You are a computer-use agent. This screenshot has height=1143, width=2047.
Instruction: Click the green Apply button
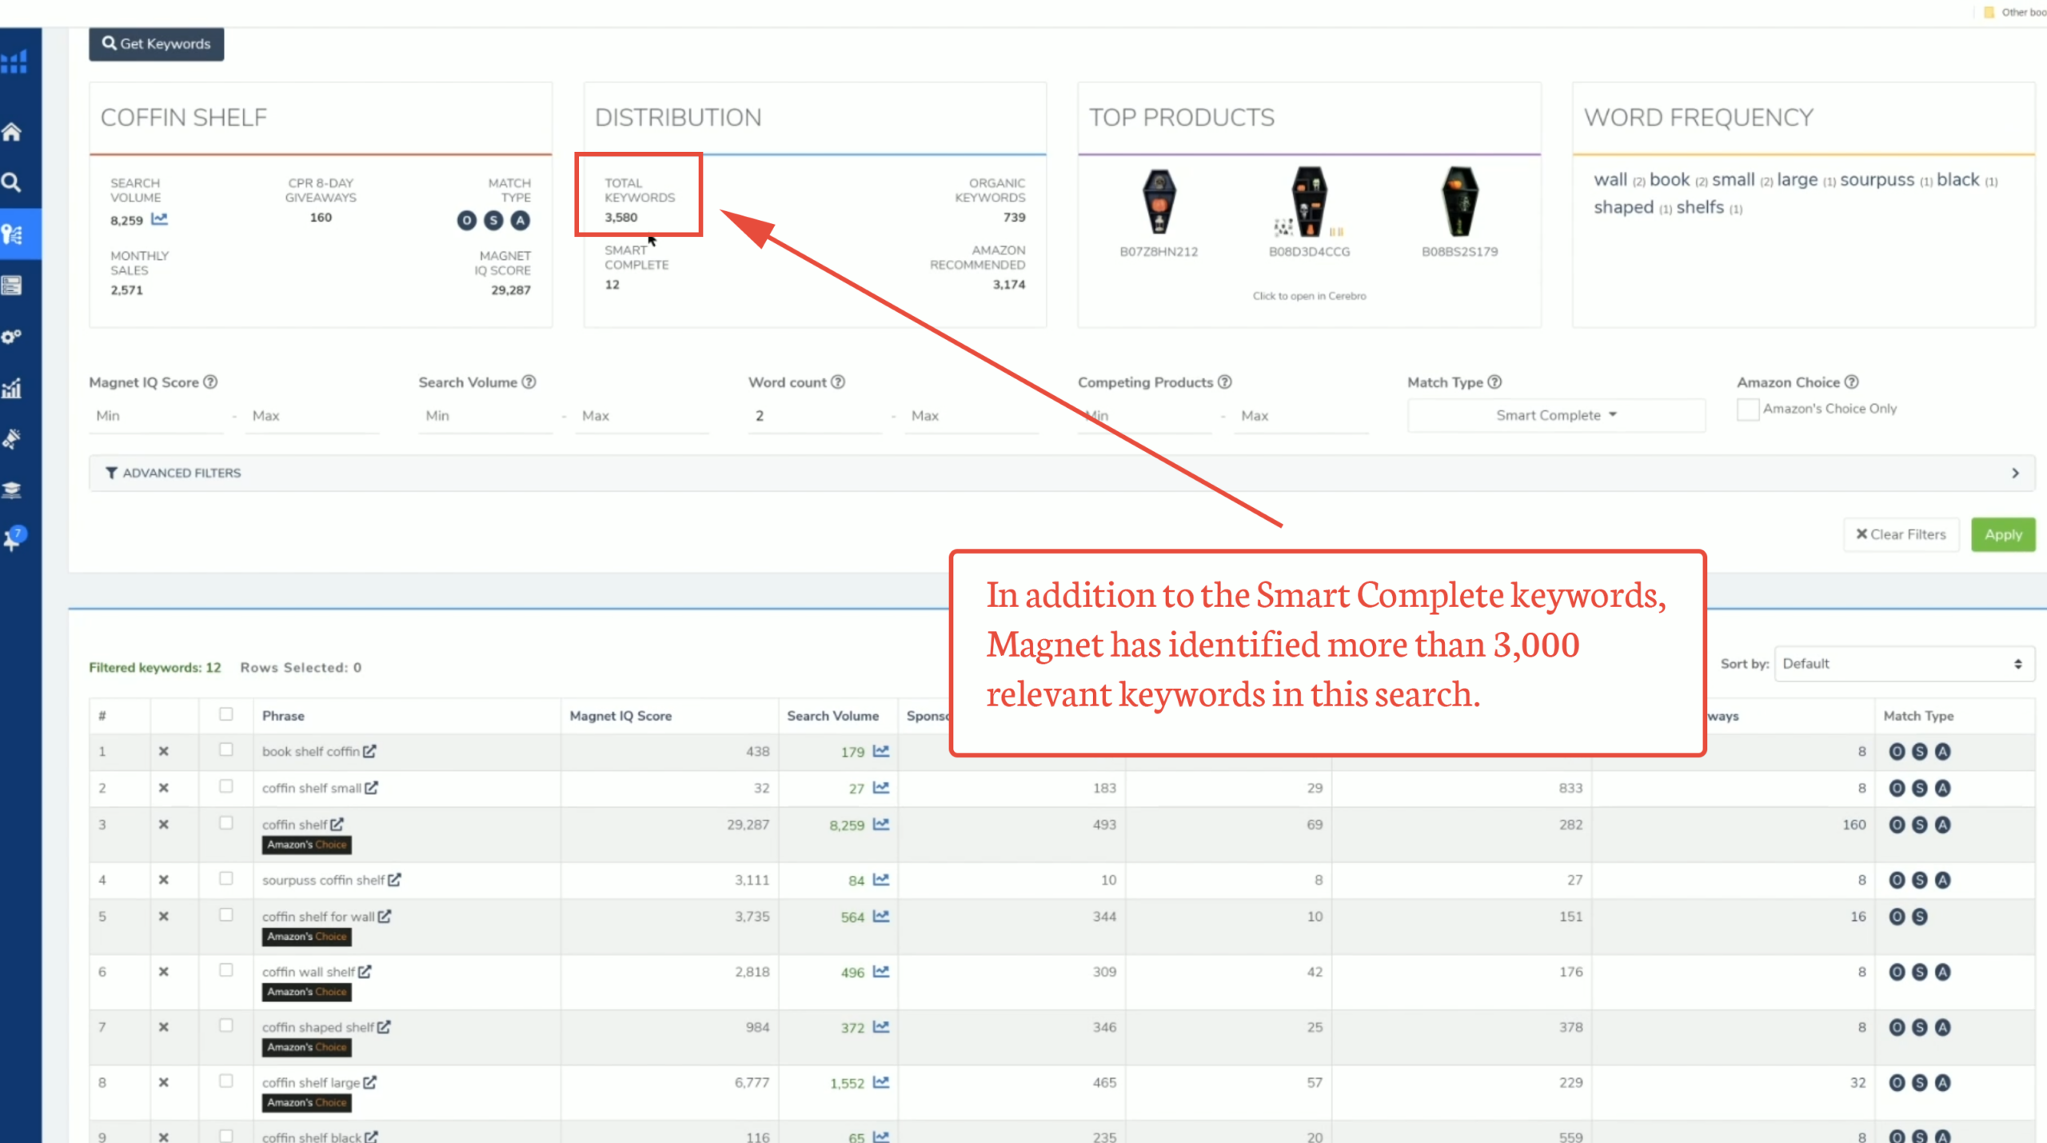click(2002, 534)
